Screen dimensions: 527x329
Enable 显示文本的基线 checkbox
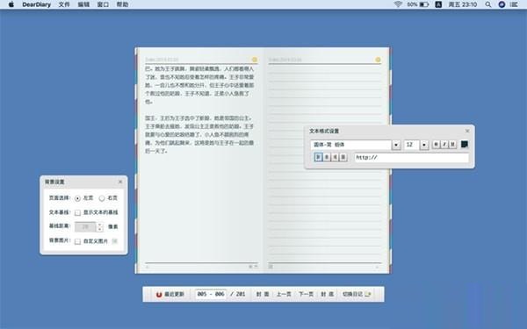77,212
